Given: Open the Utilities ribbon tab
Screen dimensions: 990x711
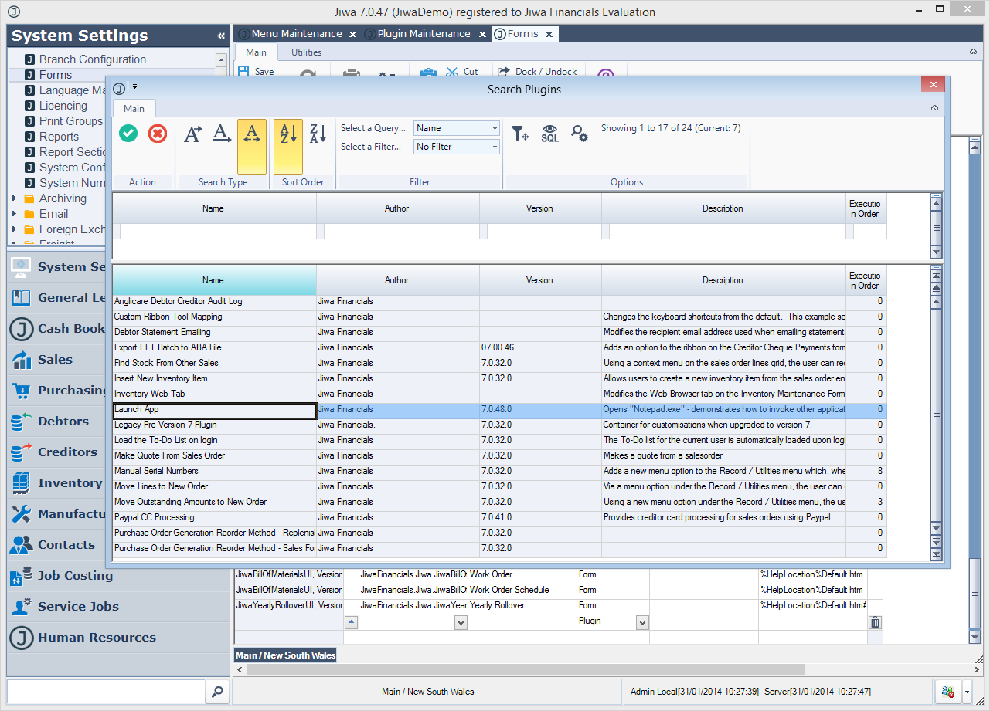Looking at the screenshot, I should coord(306,52).
